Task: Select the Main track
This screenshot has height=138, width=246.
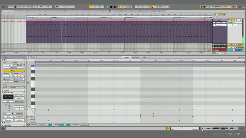Action: pyautogui.click(x=220, y=50)
